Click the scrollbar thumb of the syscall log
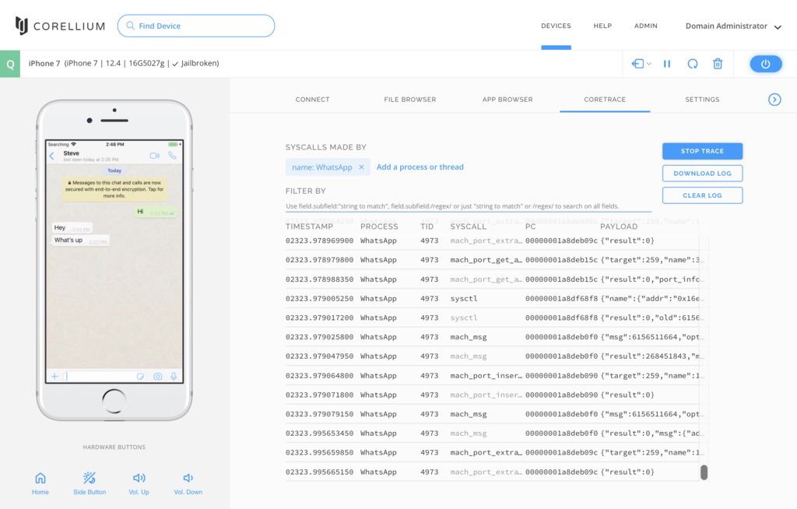This screenshot has height=509, width=797. point(704,472)
